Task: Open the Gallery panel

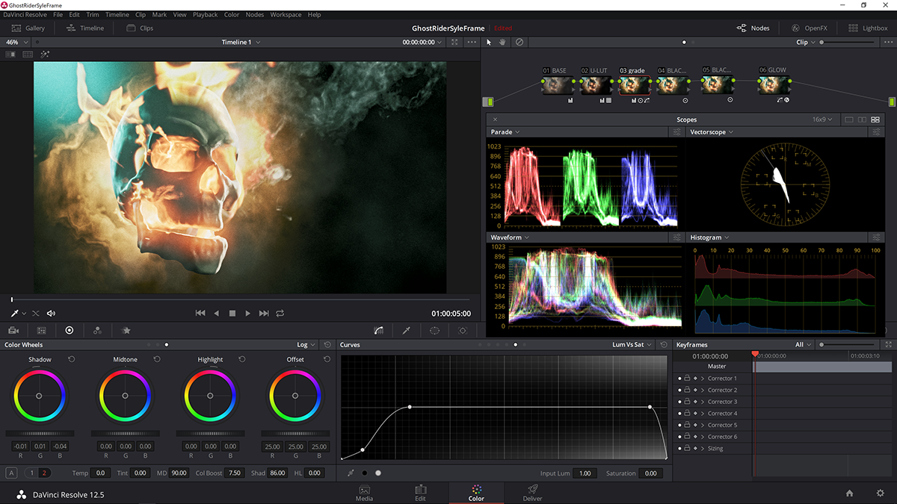Action: coord(28,28)
